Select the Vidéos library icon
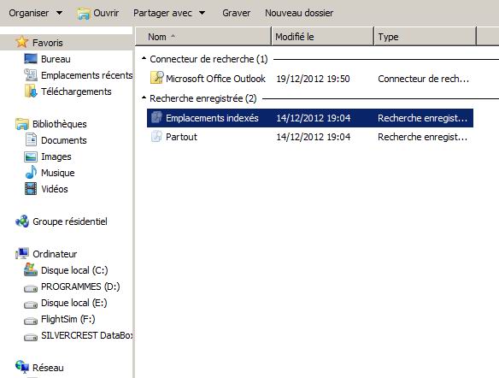The image size is (499, 378). [x=31, y=189]
